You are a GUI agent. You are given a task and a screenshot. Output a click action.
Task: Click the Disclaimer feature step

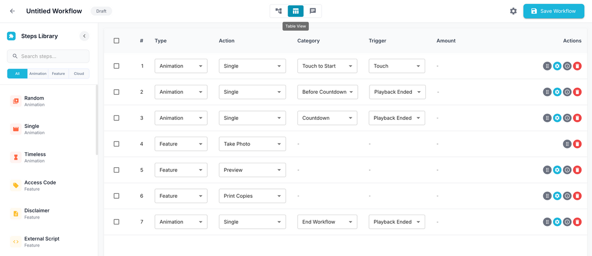48,214
